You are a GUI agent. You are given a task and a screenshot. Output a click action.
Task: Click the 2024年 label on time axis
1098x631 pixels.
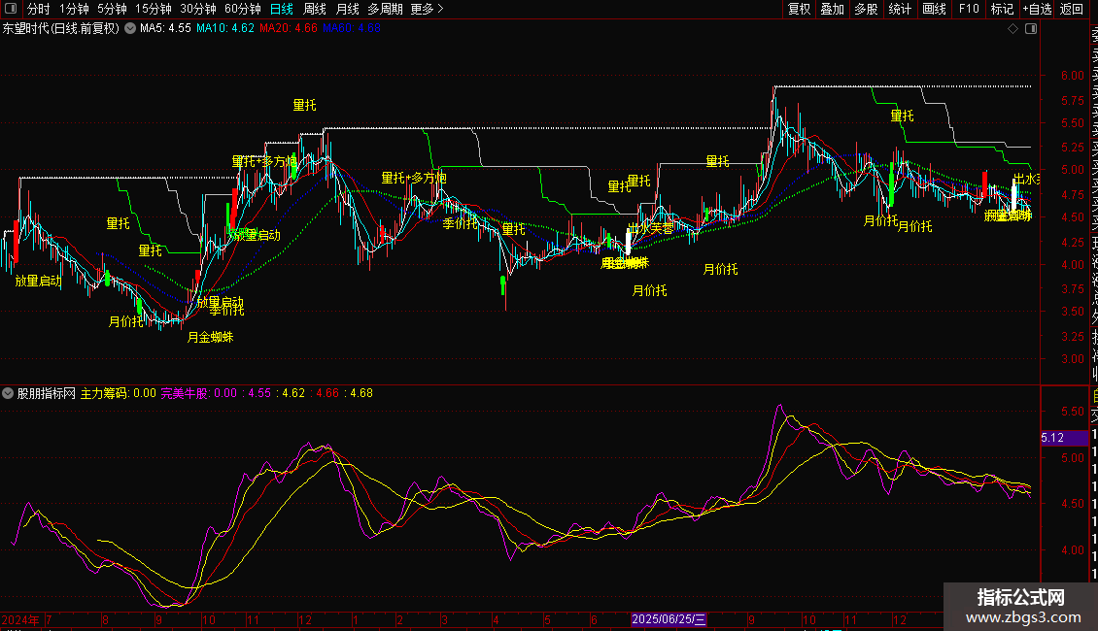point(20,619)
